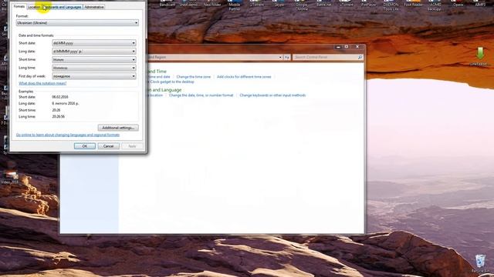
Task: Switch to the Administrative tab
Action: coord(94,7)
